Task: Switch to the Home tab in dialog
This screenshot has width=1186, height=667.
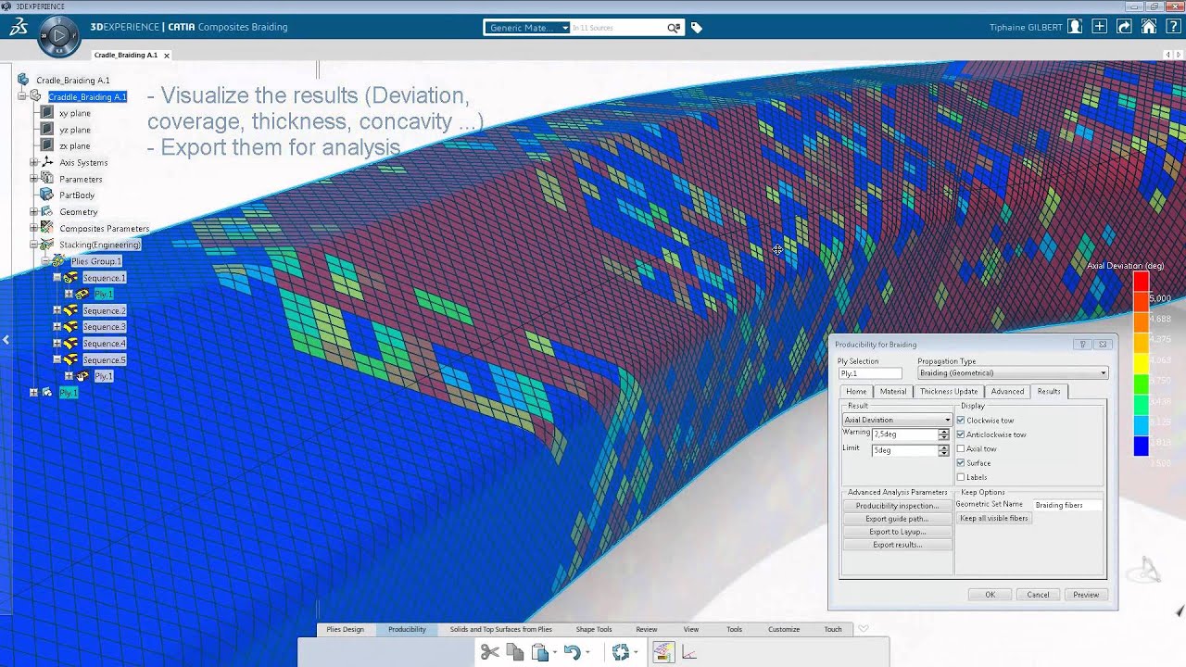Action: pos(856,391)
